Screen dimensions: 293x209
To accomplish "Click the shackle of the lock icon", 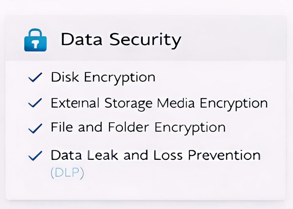I will tap(35, 33).
